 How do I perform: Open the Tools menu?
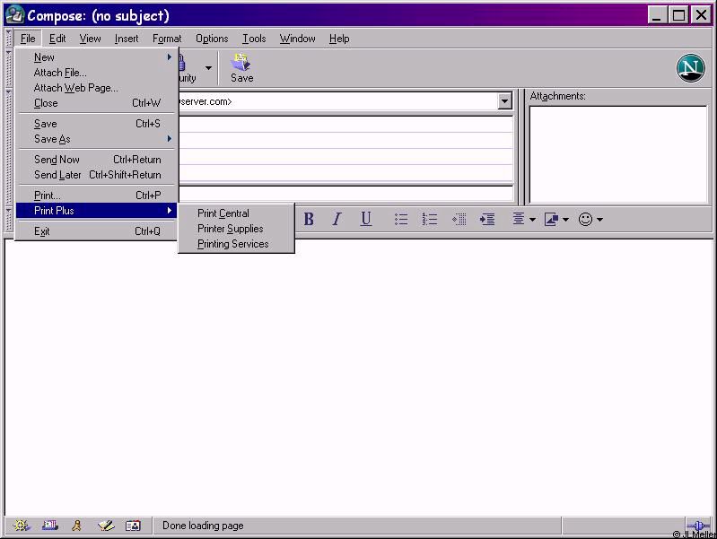[x=254, y=39]
